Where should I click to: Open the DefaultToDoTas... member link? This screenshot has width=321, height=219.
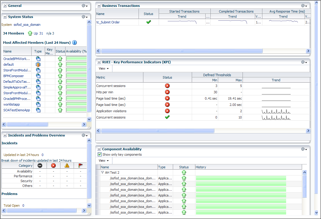17,82
